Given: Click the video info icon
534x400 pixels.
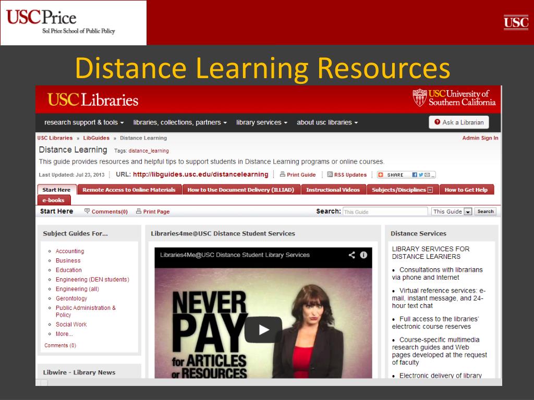Looking at the screenshot, I should tap(363, 255).
